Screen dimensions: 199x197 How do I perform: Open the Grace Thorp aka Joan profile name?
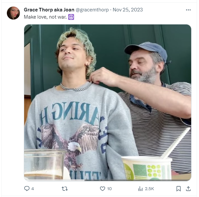coord(49,10)
